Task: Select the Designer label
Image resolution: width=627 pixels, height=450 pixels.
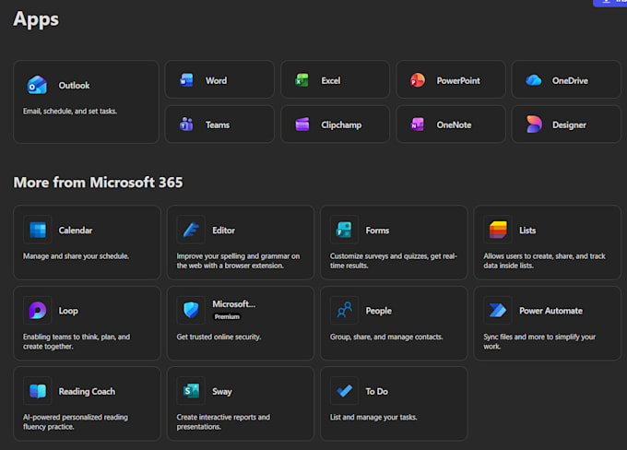Action: pyautogui.click(x=569, y=124)
